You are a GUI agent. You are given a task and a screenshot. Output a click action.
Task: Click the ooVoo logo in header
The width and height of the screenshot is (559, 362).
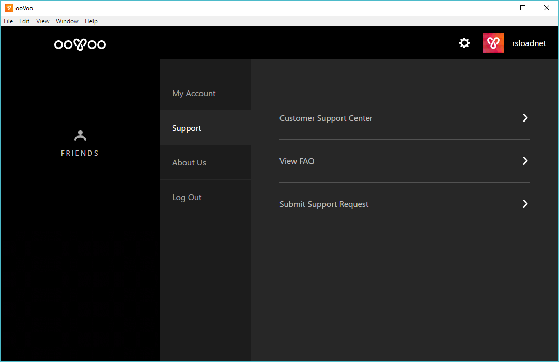(x=80, y=44)
